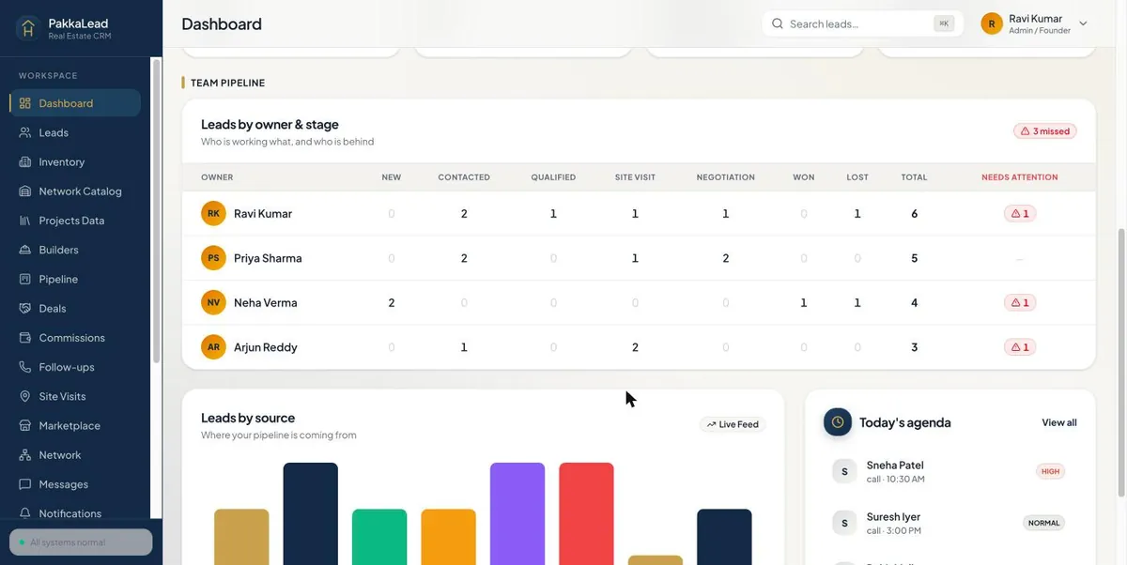The image size is (1127, 565).
Task: Click the Deals handshake icon
Action: [x=25, y=308]
